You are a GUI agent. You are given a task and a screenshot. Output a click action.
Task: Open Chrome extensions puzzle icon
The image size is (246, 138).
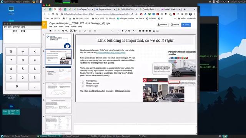point(182,14)
